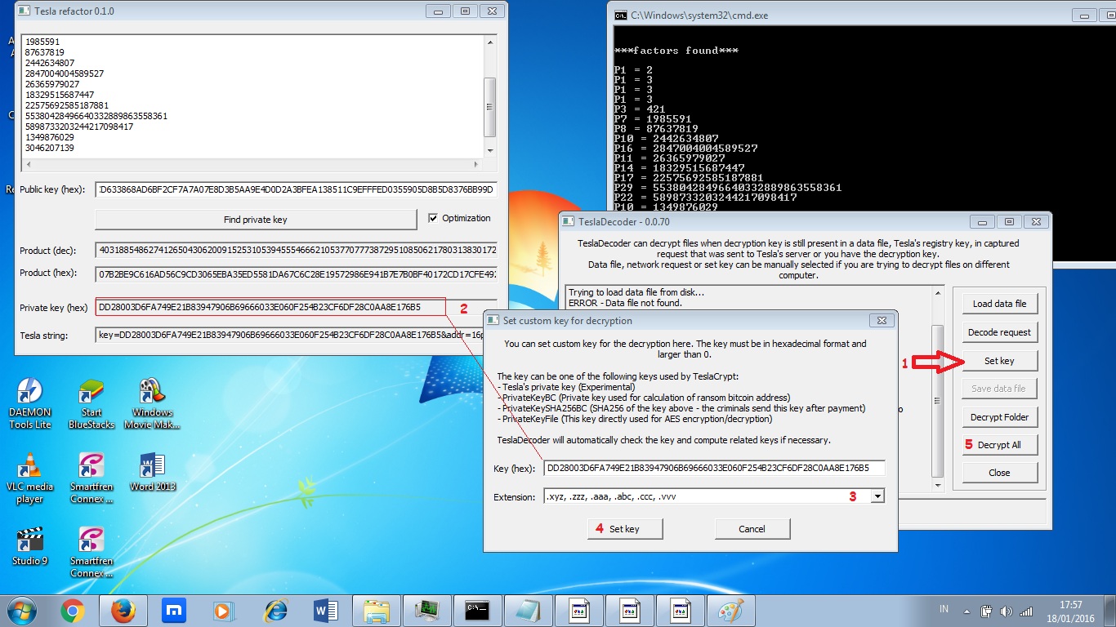
Task: Switch to command prompt taskbar button
Action: [477, 611]
